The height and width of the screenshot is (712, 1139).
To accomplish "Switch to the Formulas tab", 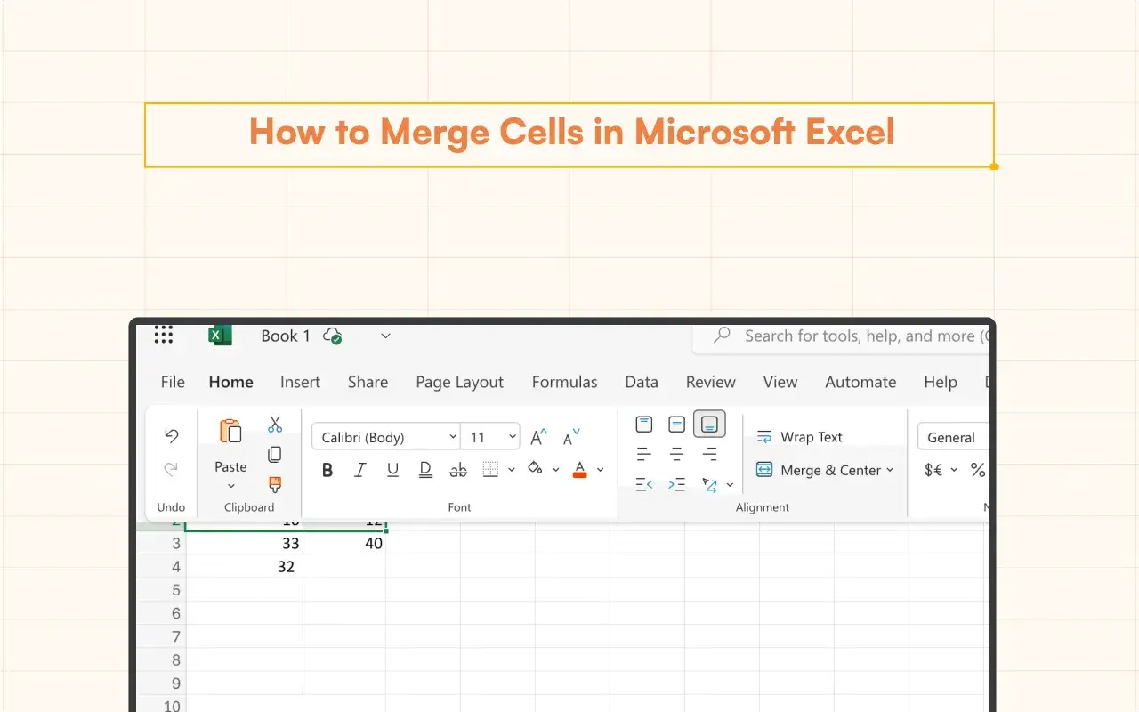I will [x=565, y=382].
